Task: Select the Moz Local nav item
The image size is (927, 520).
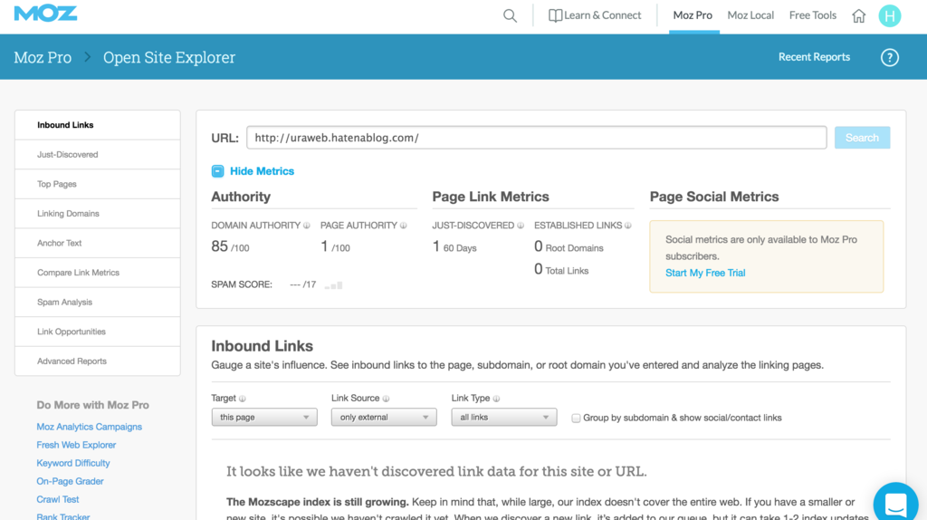Action: (750, 15)
